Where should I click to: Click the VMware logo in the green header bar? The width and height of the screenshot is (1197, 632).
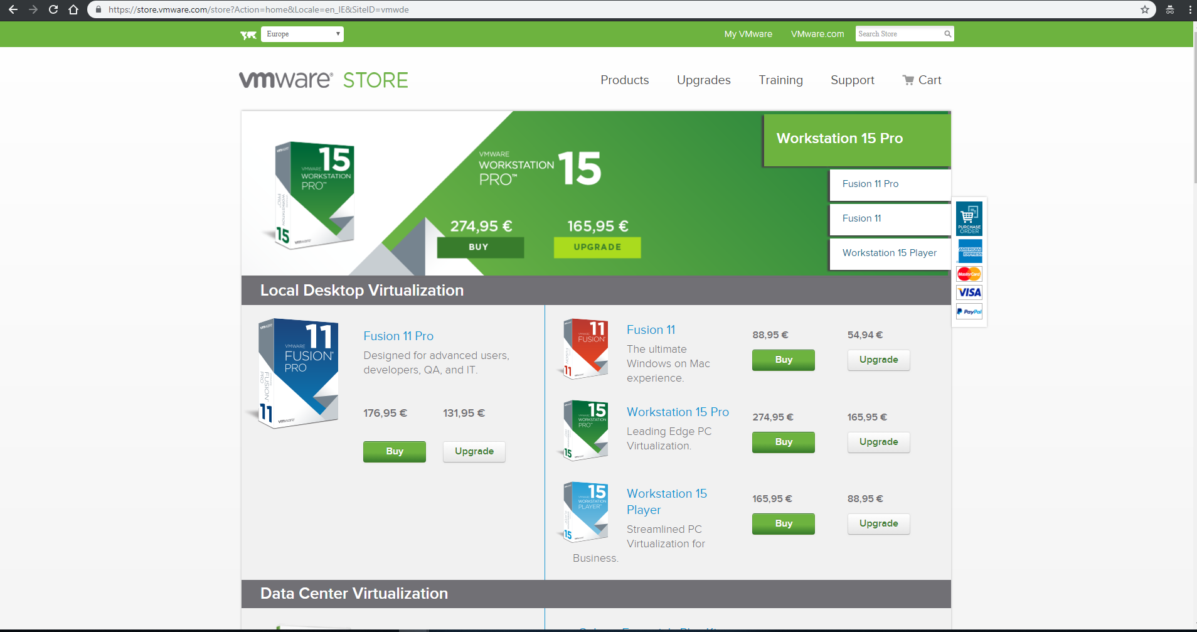click(248, 34)
